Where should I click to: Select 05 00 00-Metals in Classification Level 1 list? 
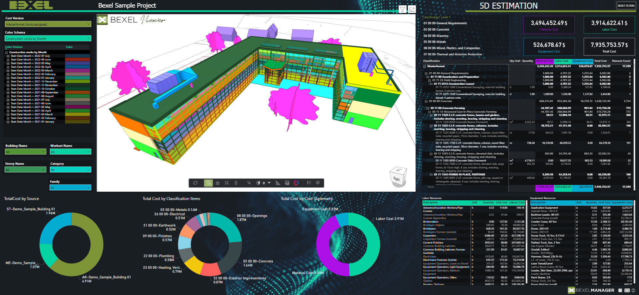[435, 42]
